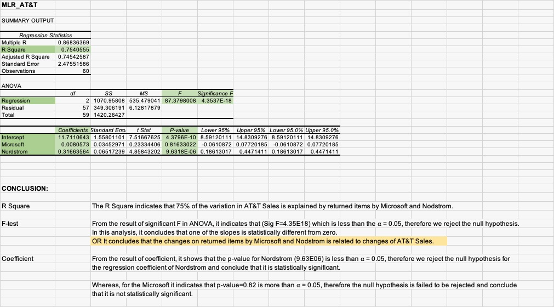
Task: Select the yellow highlighted OR conclusion sentence
Action: point(269,241)
